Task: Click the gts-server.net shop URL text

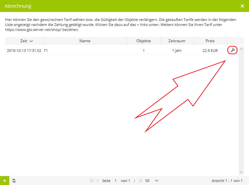Action: [33, 30]
